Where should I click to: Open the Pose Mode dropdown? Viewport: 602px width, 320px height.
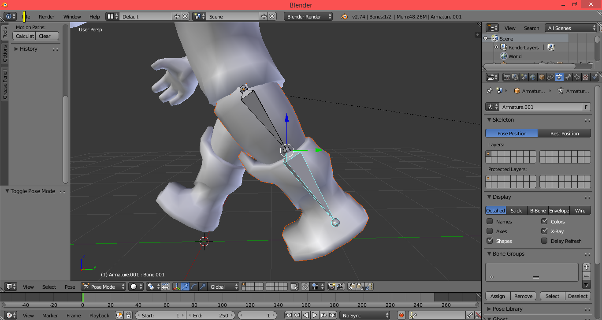(x=103, y=287)
